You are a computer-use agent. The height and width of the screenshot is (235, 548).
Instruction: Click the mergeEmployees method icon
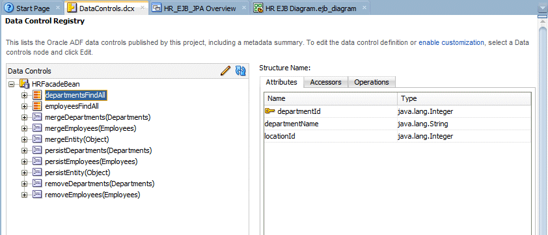(x=37, y=128)
